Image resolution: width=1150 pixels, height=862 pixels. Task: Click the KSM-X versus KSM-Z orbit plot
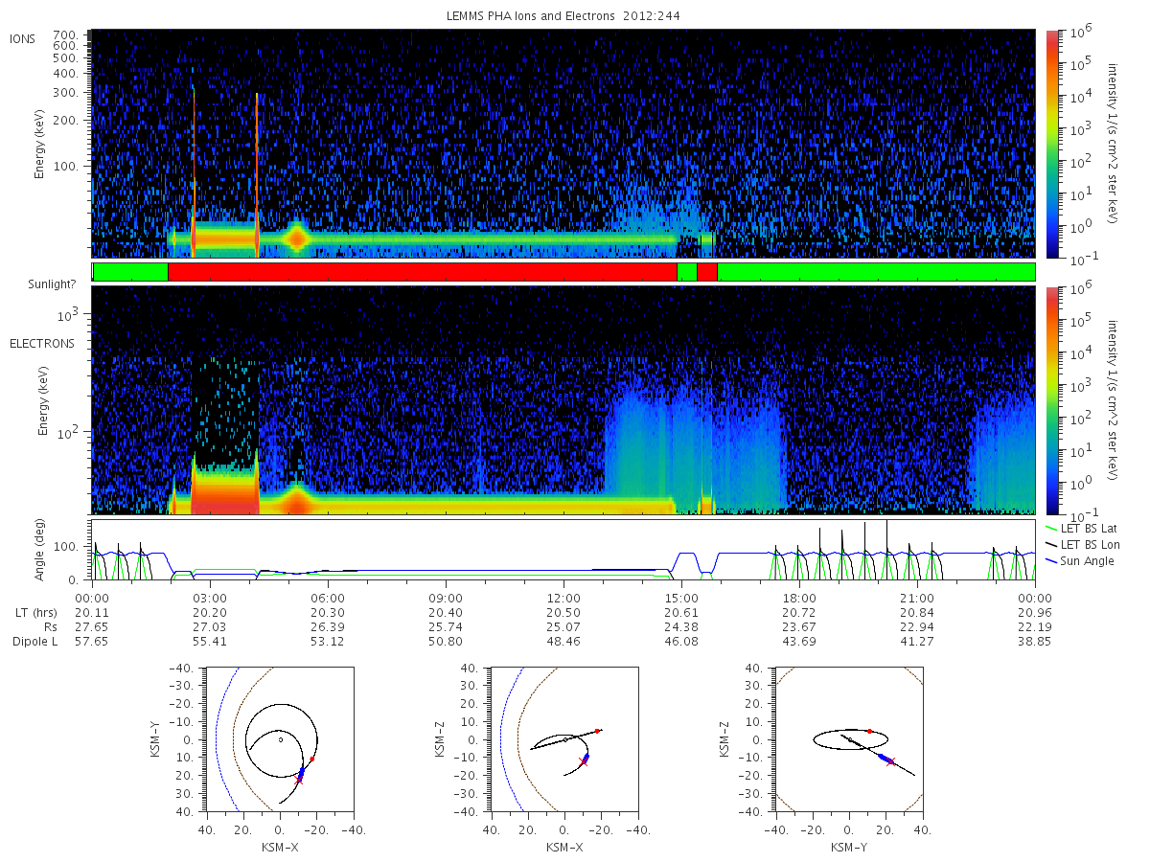563,739
